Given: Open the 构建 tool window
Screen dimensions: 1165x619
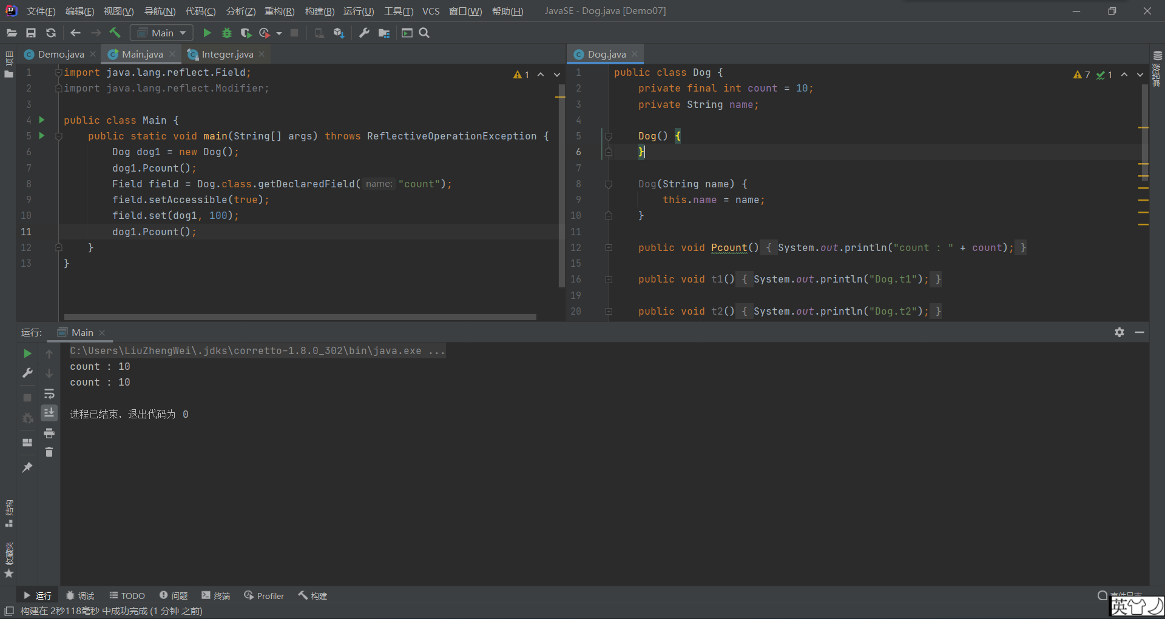Looking at the screenshot, I should pos(312,596).
